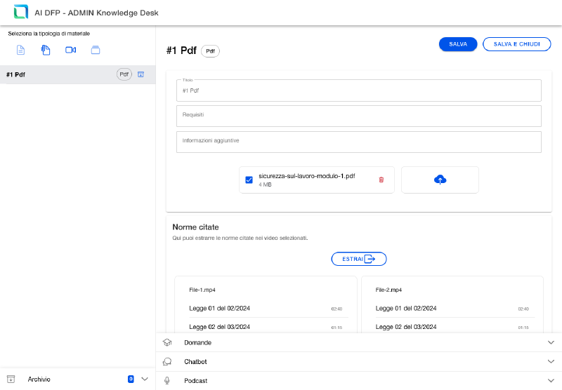
Task: Toggle the sicurezza-sul-lavoro-modulo-1.pdf checkbox
Action: (x=249, y=180)
